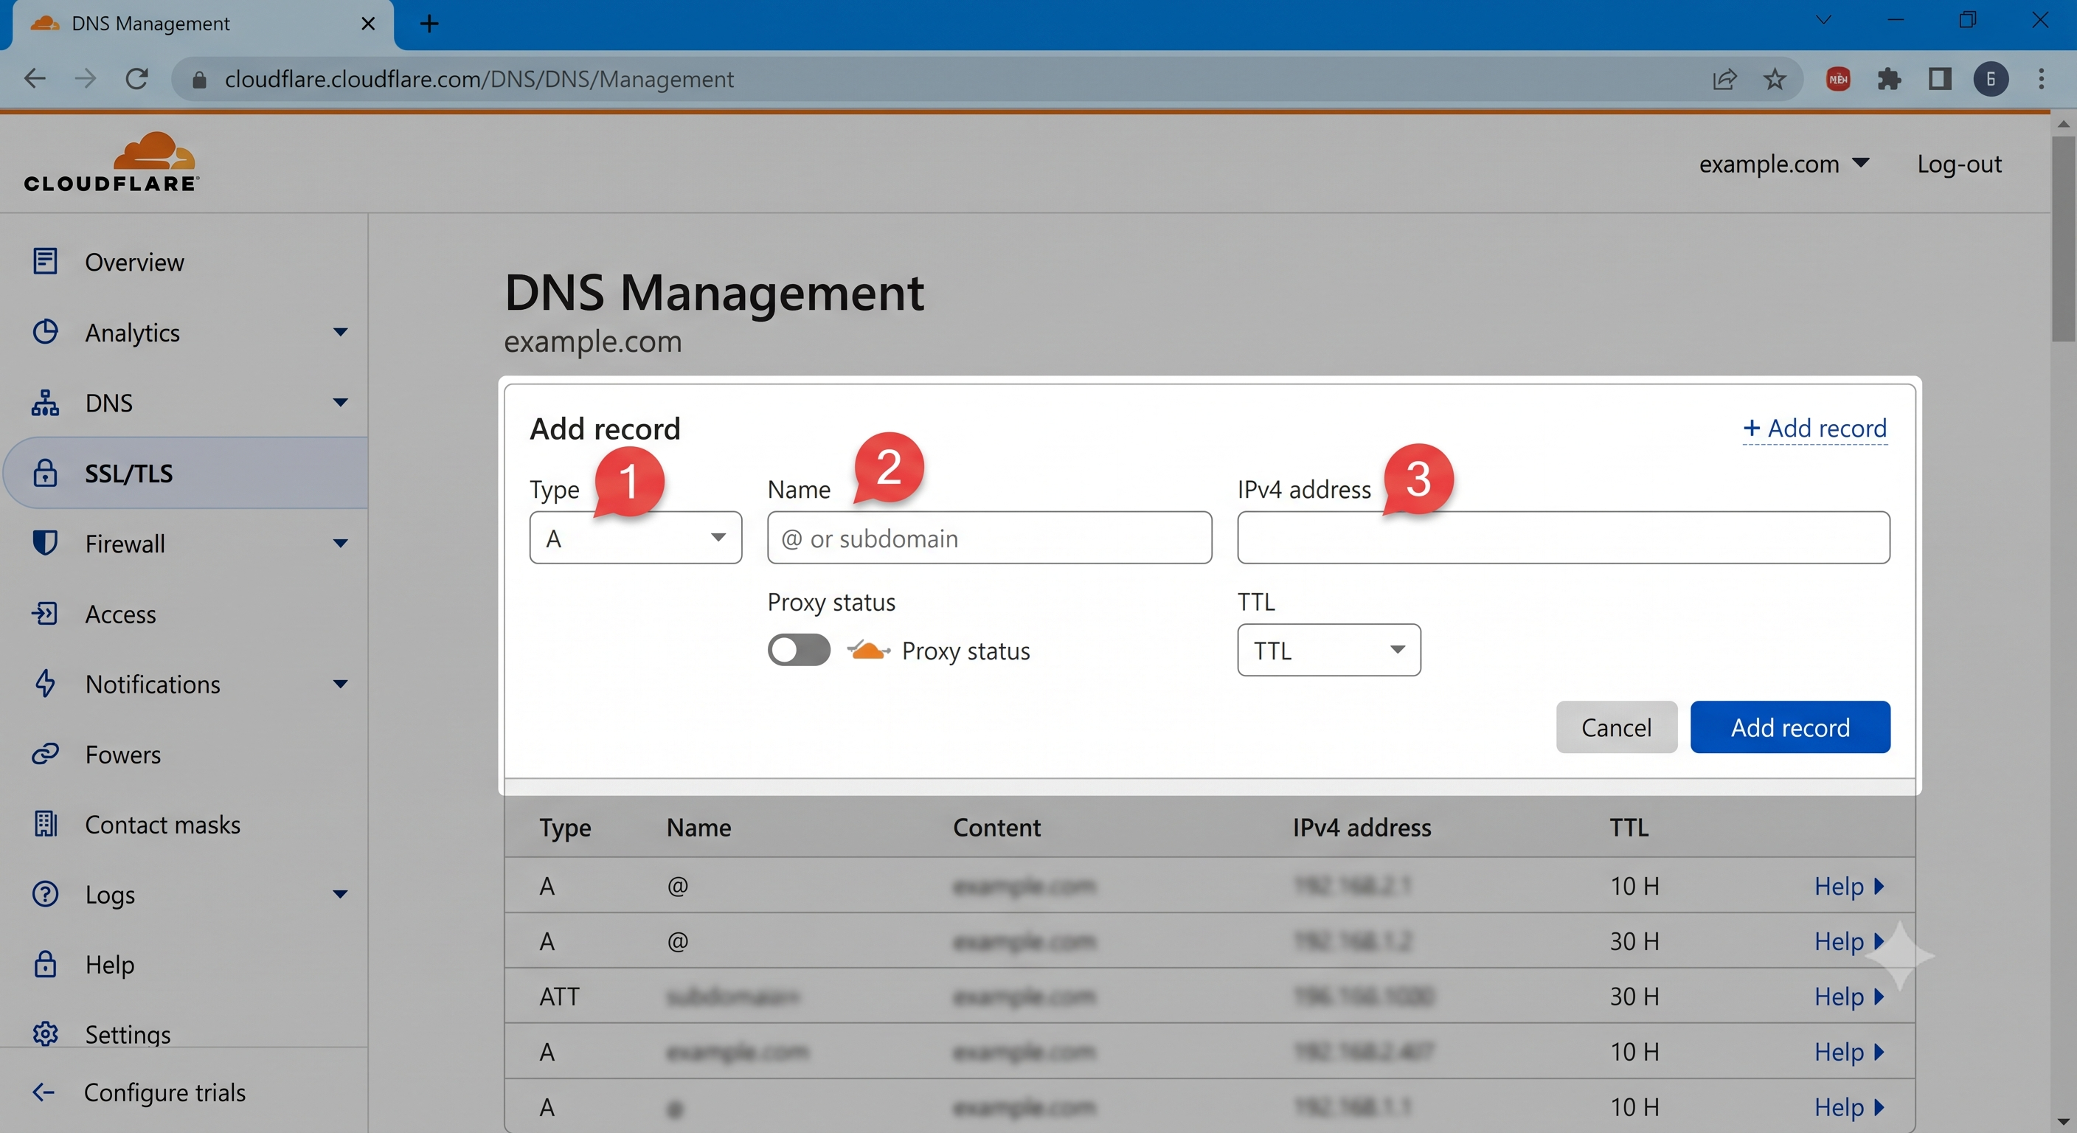Image resolution: width=2077 pixels, height=1133 pixels.
Task: Click the Analytics pie chart icon
Action: [45, 331]
